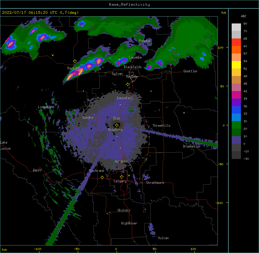This screenshot has width=259, height=253.
Task: Click the Cochrane town label
Action: click(x=97, y=171)
